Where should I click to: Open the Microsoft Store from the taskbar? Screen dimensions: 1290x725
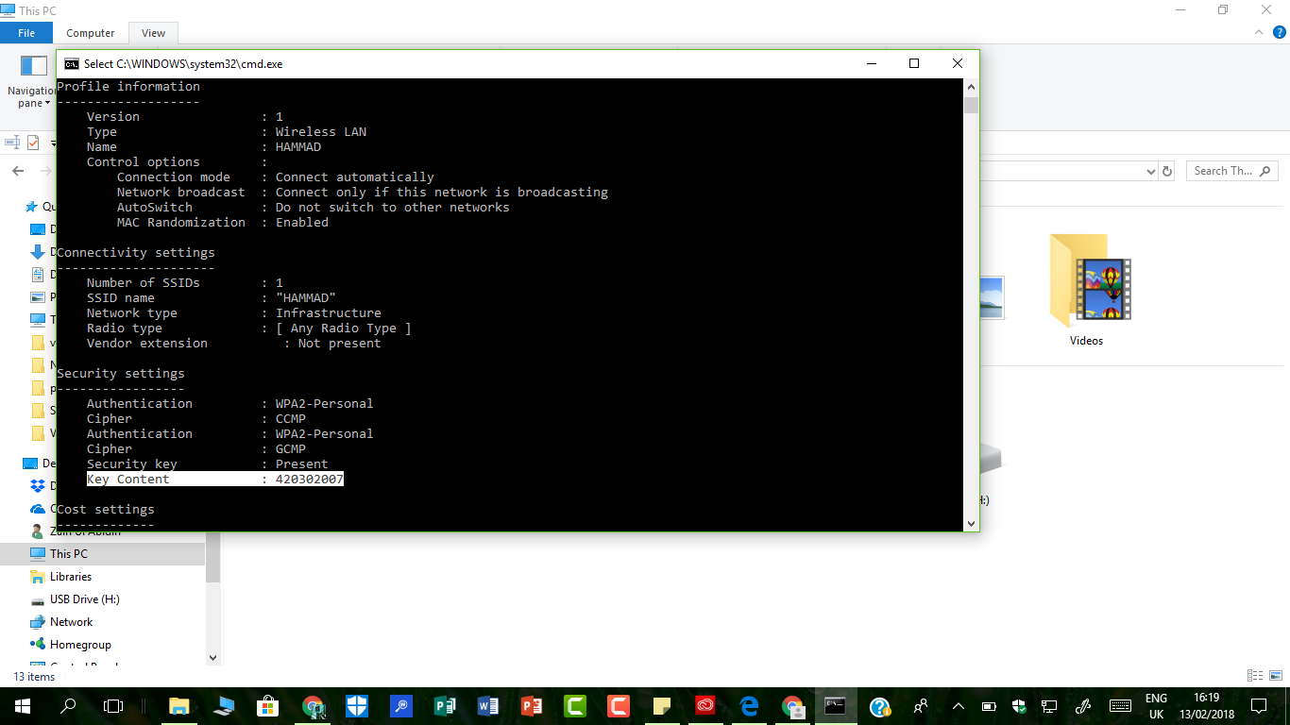click(268, 705)
